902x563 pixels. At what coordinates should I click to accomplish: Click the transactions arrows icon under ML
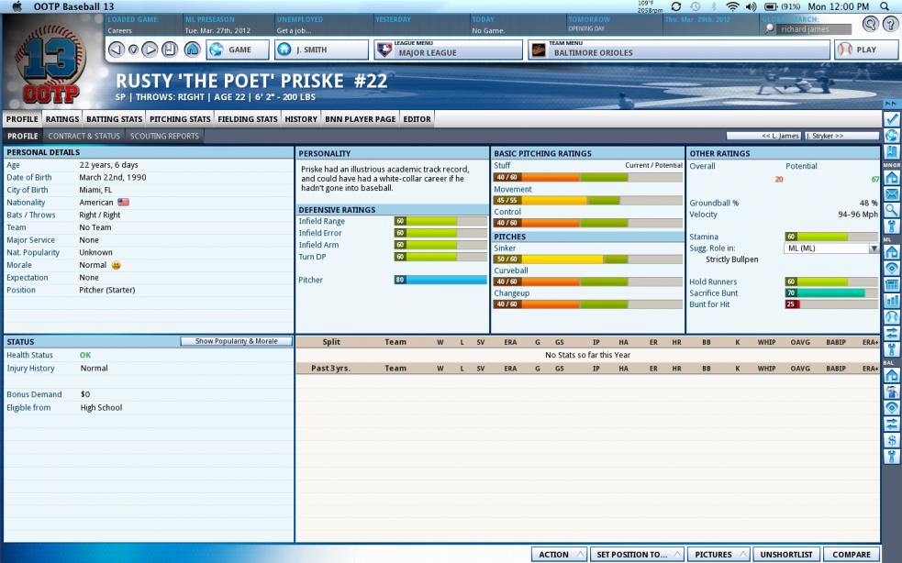click(x=892, y=333)
